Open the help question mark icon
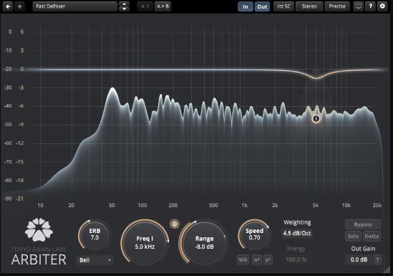Screen dimensions: 393x276 [370, 6]
